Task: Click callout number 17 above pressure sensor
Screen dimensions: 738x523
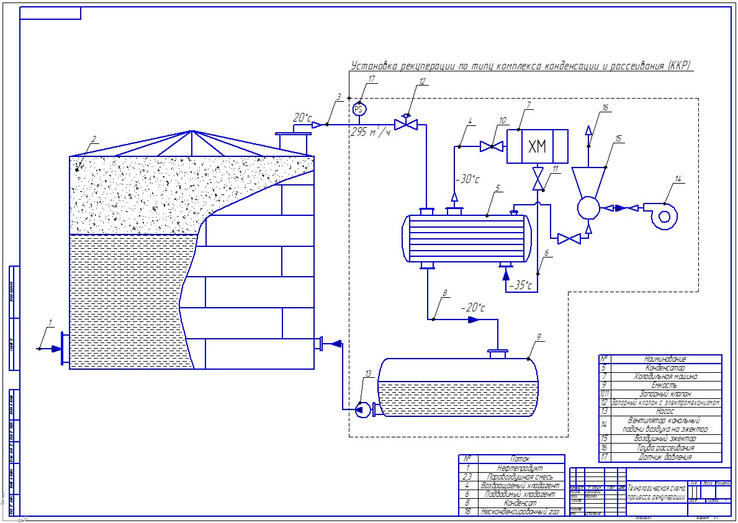Action: coord(372,79)
